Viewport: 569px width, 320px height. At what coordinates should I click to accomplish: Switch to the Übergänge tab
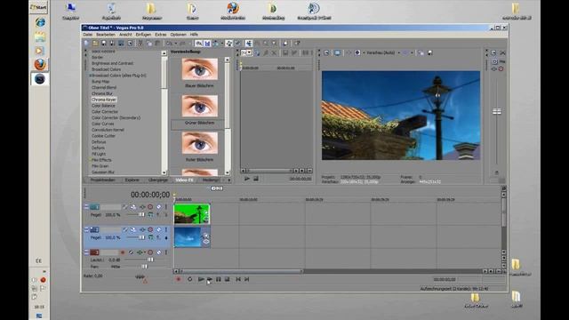coord(158,180)
